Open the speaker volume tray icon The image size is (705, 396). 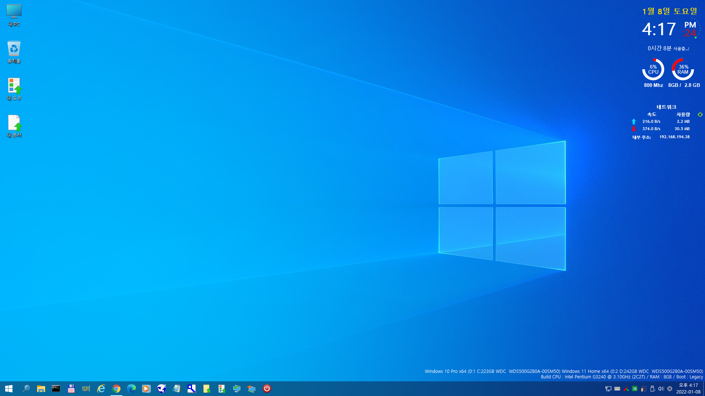coord(661,389)
